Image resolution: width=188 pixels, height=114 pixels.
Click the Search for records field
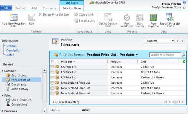(x=165, y=55)
